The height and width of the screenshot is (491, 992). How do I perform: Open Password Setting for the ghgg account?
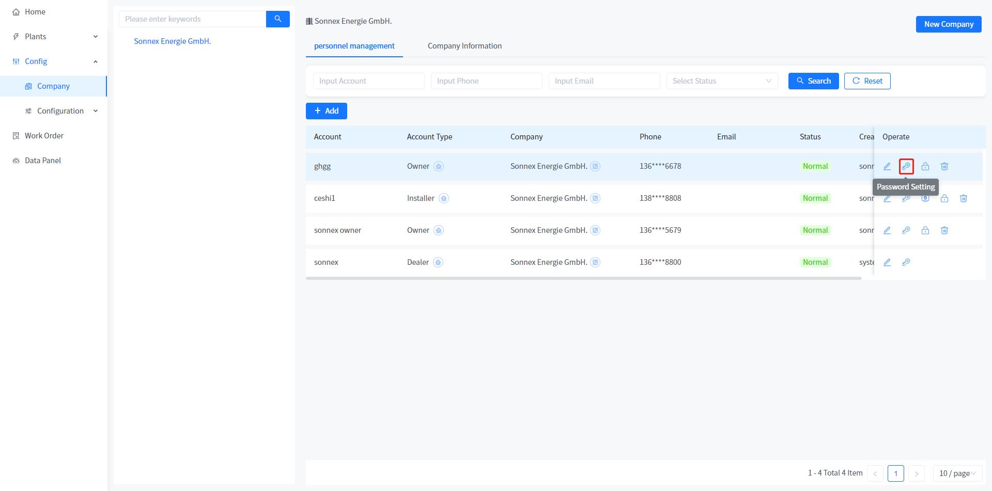coord(906,166)
